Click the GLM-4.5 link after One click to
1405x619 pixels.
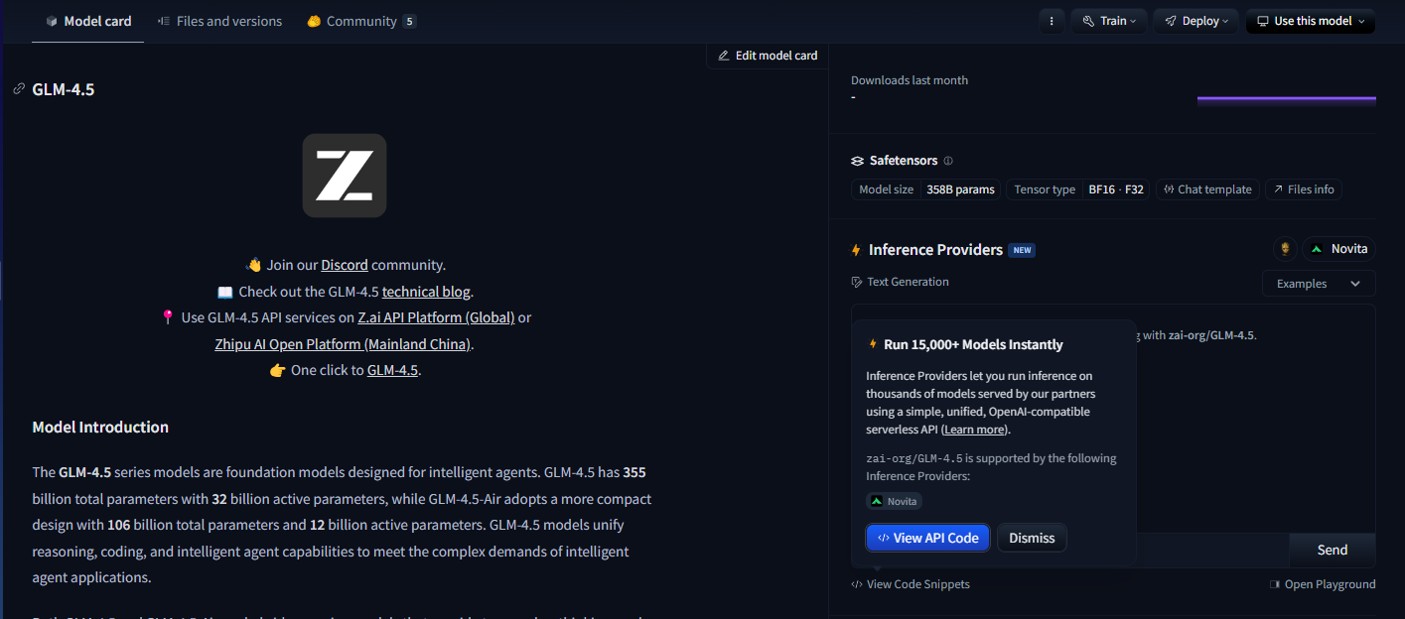coord(392,370)
